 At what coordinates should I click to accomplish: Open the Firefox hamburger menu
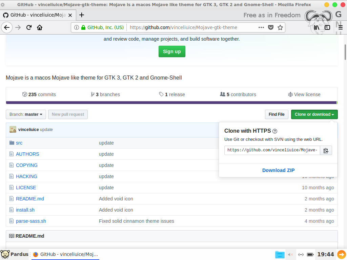[x=341, y=27]
